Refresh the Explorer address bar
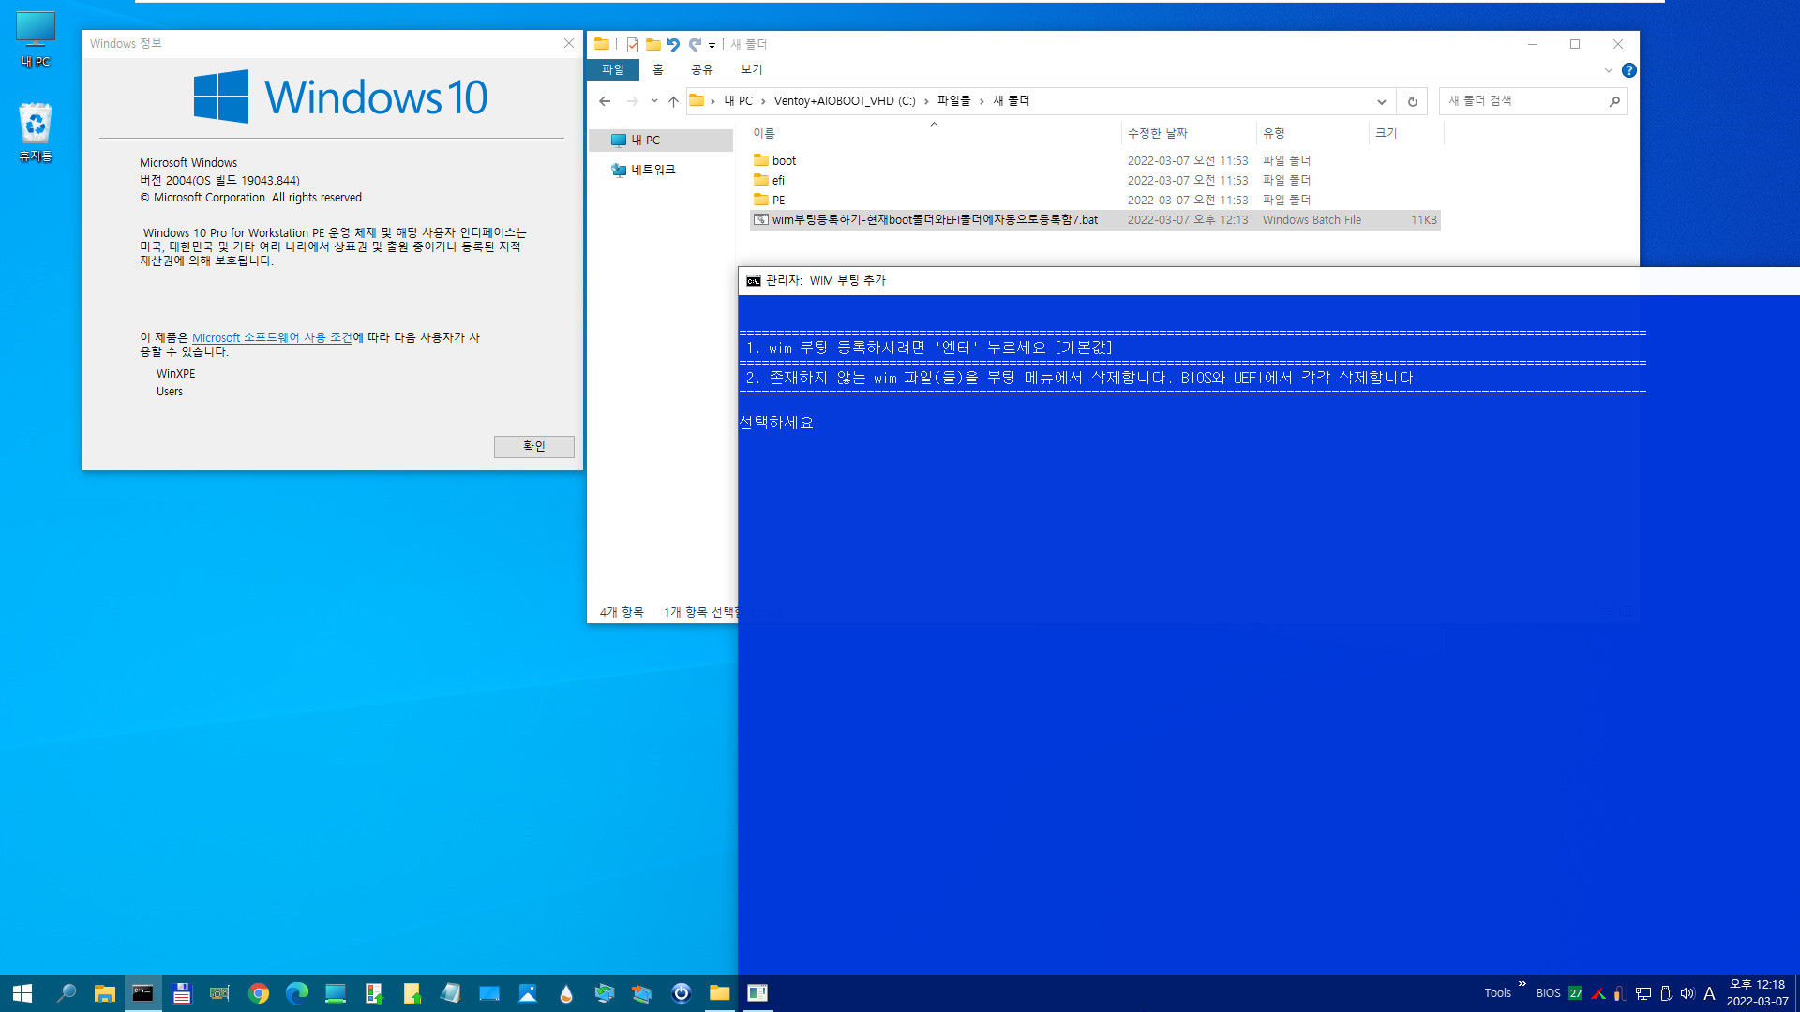Screen dimensions: 1800x1012 pyautogui.click(x=1413, y=101)
